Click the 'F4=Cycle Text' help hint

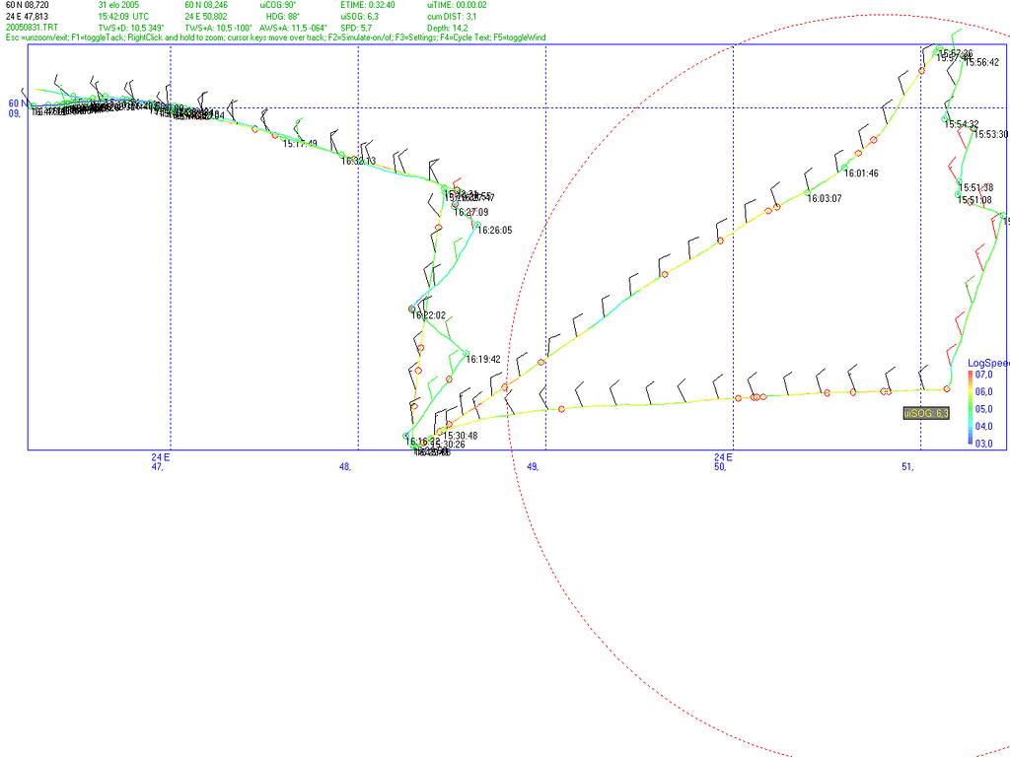[466, 37]
